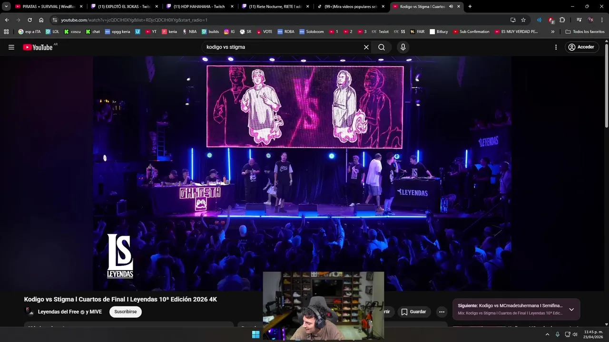
Task: Open the volume icon in the system tray
Action: [575, 334]
